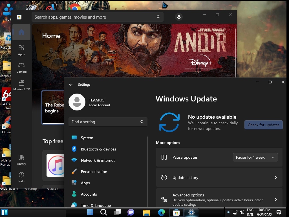Click the Pause for 1 week button

pyautogui.click(x=250, y=157)
